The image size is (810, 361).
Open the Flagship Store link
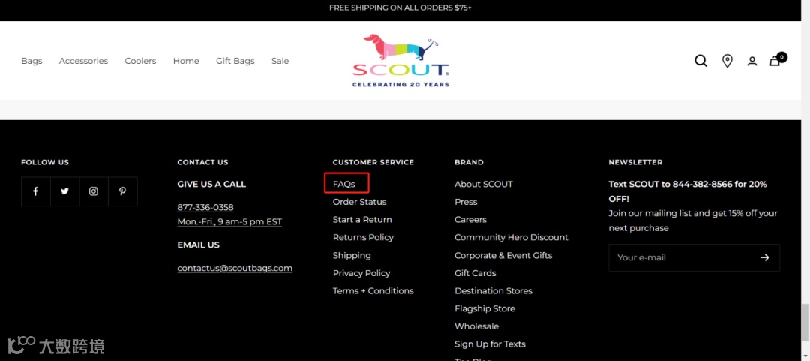(x=484, y=308)
